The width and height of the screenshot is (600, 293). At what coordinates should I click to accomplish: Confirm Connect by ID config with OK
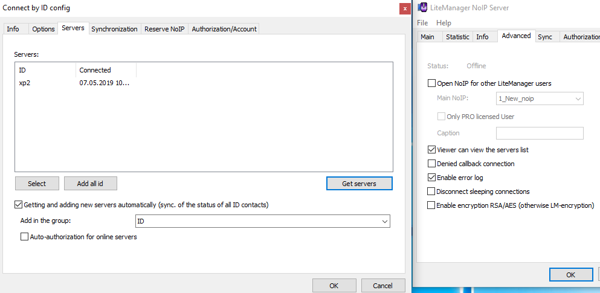[x=334, y=286]
